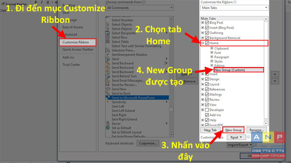Click the Customize the Ribbon info icon
This screenshot has height=163, width=291.
235,2
